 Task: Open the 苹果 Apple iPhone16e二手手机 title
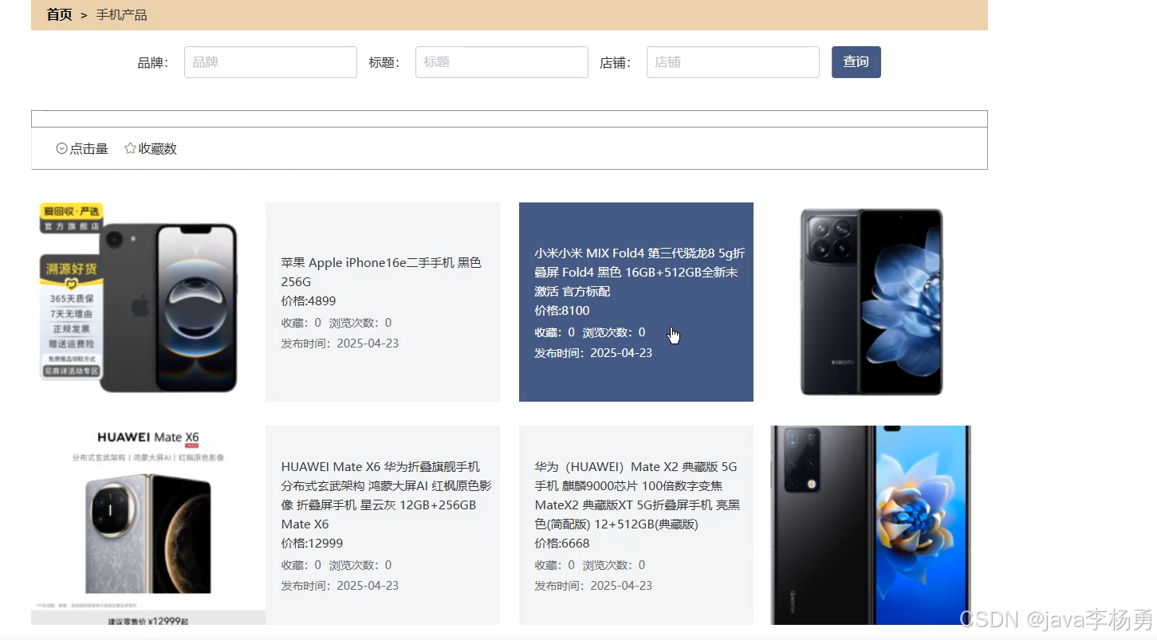[x=381, y=272]
